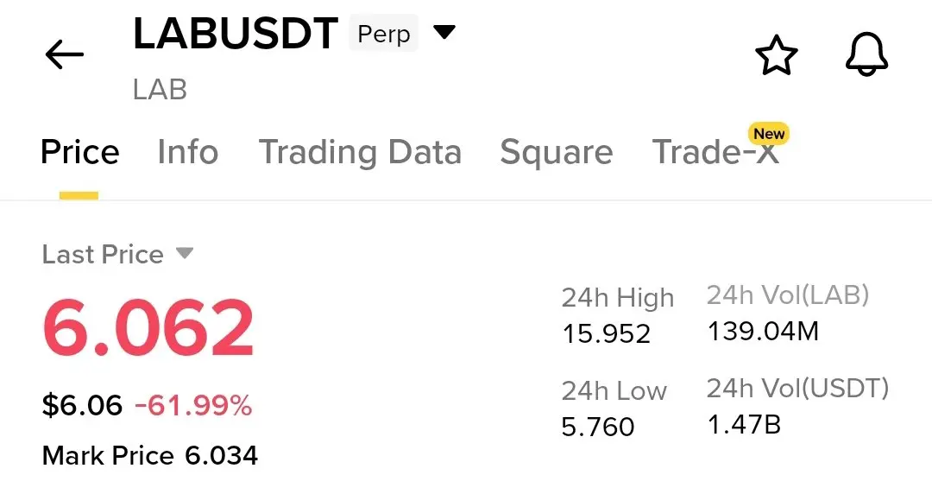Tap the yellow New badge on Trade-X
The width and height of the screenshot is (932, 494).
(769, 134)
